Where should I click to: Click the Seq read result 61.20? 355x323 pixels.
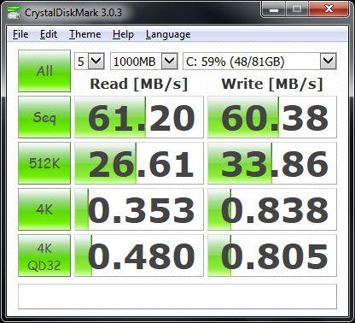coord(139,117)
